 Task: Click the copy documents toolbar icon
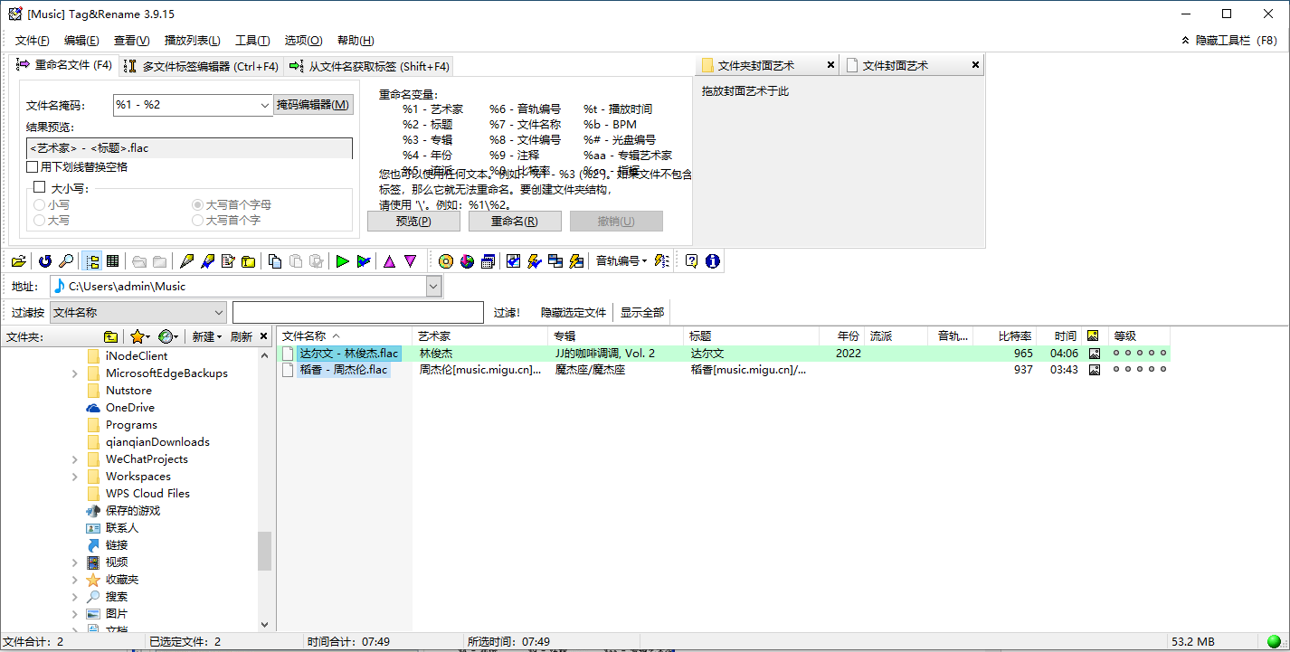click(x=275, y=261)
